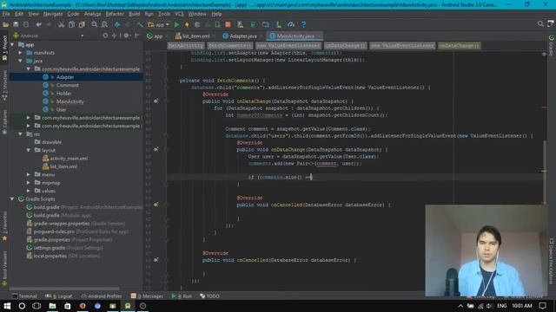The height and width of the screenshot is (312, 556).
Task: Expand the manifests folder
Action: pyautogui.click(x=20, y=53)
